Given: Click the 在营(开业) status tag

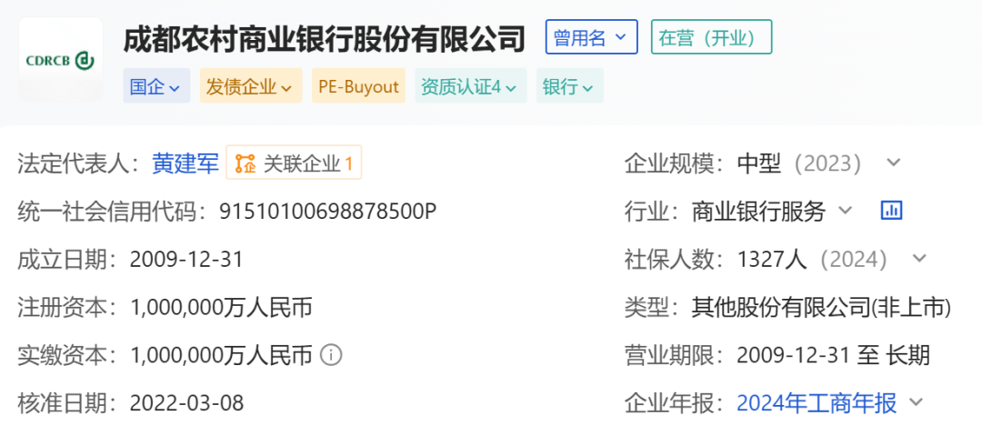Looking at the screenshot, I should [711, 38].
